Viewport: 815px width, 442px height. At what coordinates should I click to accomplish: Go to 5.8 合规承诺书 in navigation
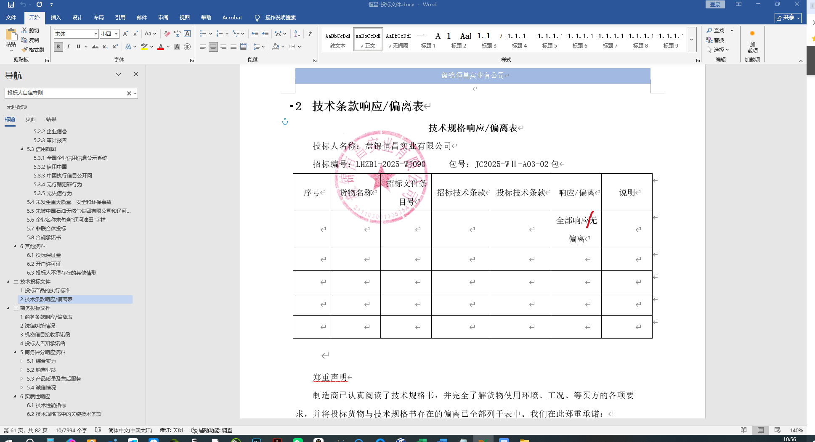click(44, 237)
